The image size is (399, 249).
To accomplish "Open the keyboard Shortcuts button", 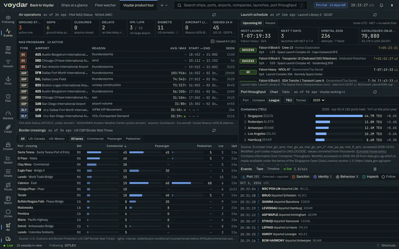I will (386, 245).
